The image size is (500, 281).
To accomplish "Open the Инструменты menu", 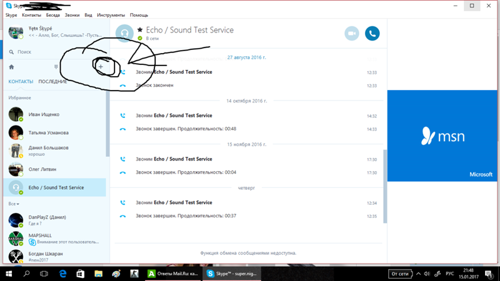I will (111, 15).
